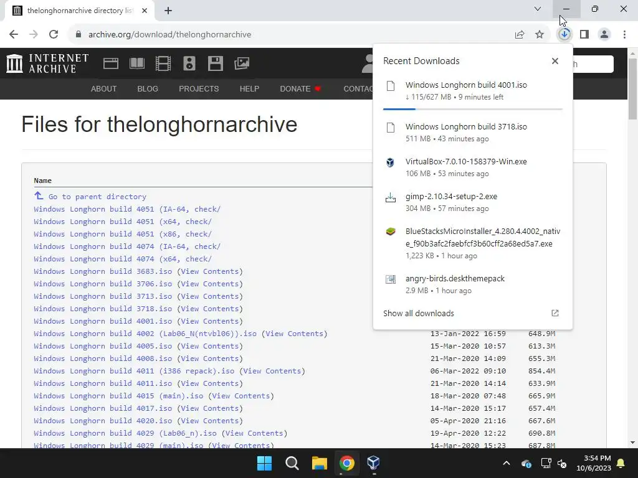Open downloaded Windows Longhorn build 3718.iso

pyautogui.click(x=472, y=132)
